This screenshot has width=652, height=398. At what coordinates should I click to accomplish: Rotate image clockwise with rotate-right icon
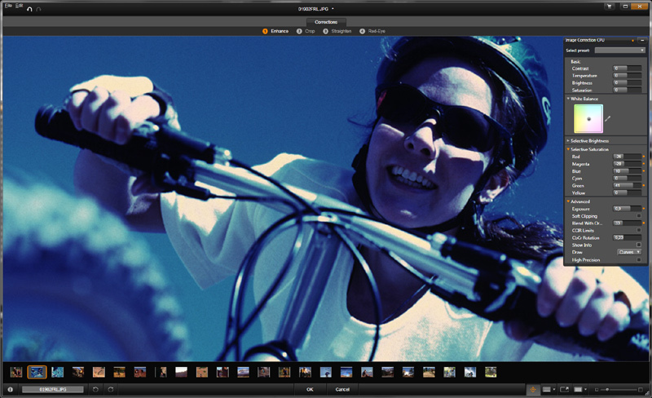click(111, 389)
